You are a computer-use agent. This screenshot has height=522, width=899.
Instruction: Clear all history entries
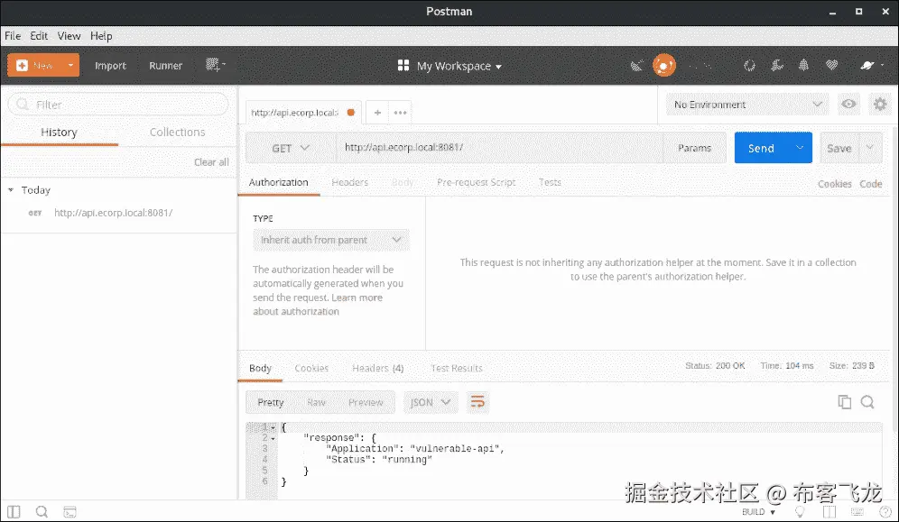tap(211, 162)
